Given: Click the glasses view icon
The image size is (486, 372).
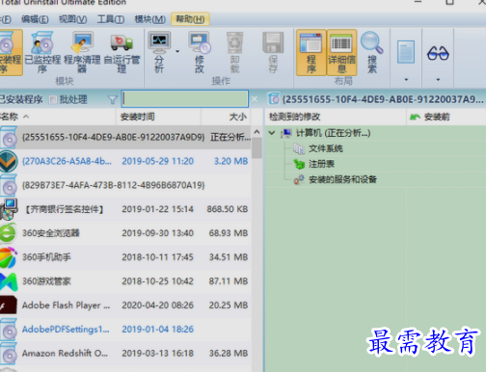Looking at the screenshot, I should (438, 53).
